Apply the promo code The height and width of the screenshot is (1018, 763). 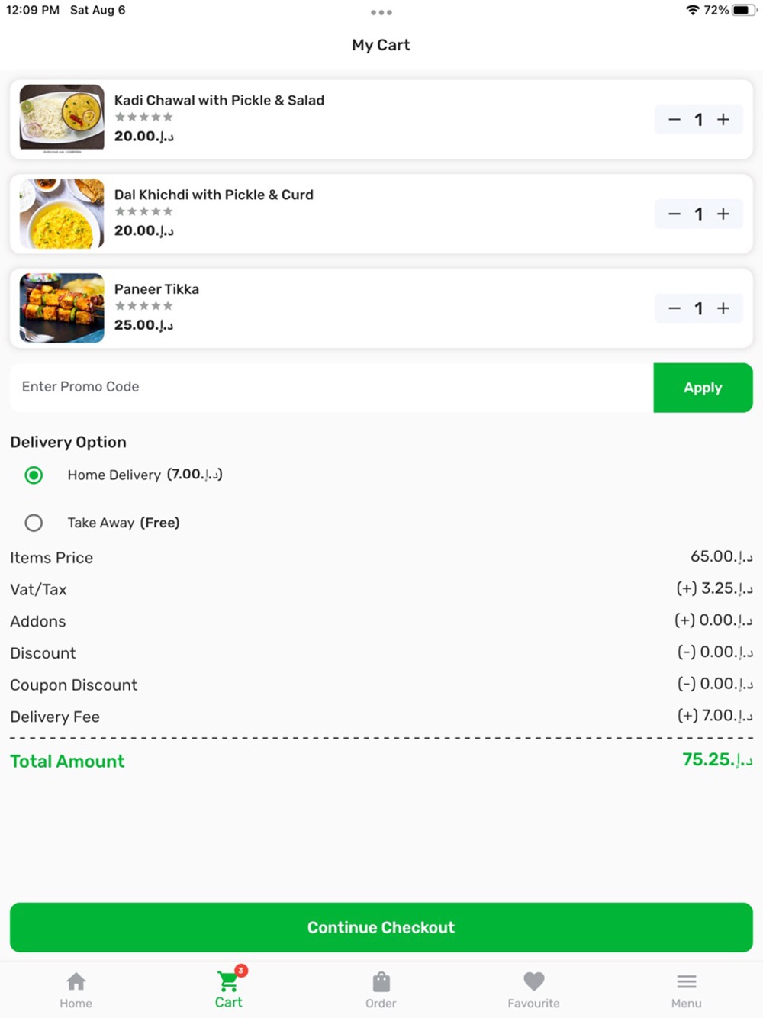coord(703,388)
